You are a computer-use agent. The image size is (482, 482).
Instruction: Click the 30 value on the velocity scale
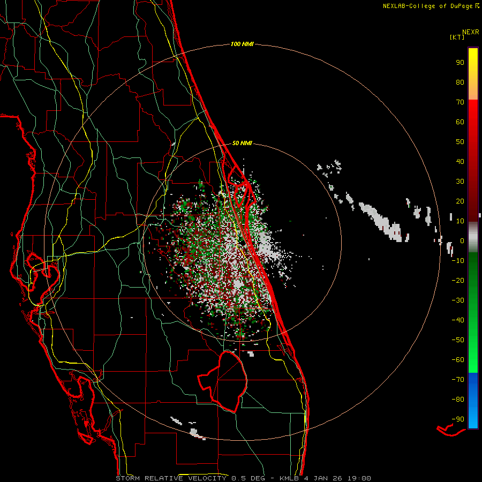pyautogui.click(x=460, y=182)
